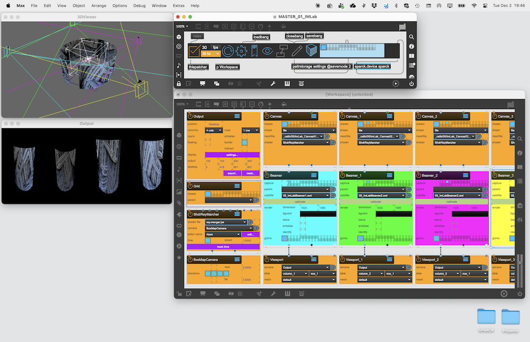Viewport: 530px width, 342px height.
Task: Open the SPARCK folder on the desktop
Action: click(486, 317)
